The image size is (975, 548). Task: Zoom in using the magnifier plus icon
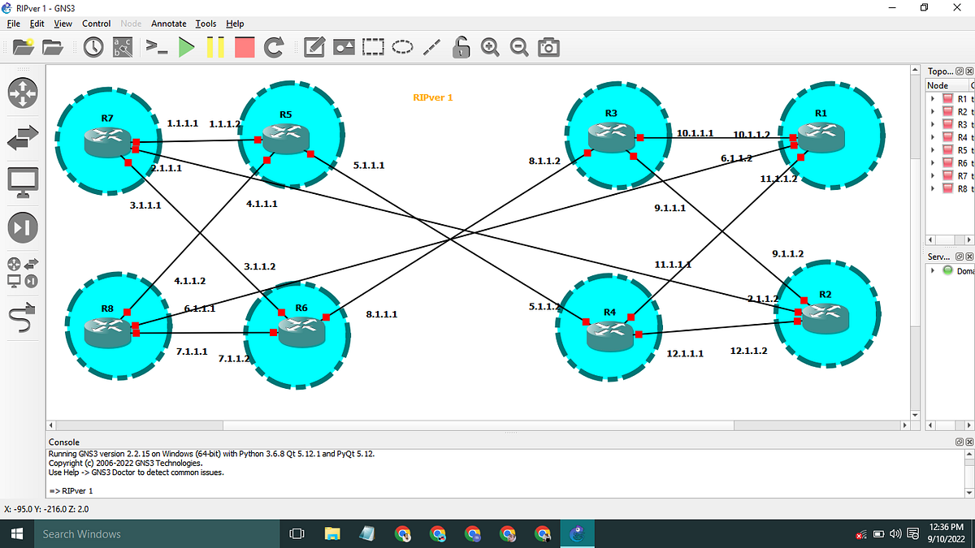[490, 47]
